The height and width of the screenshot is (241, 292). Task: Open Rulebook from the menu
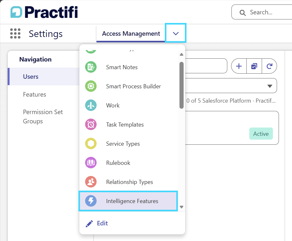[x=128, y=163]
